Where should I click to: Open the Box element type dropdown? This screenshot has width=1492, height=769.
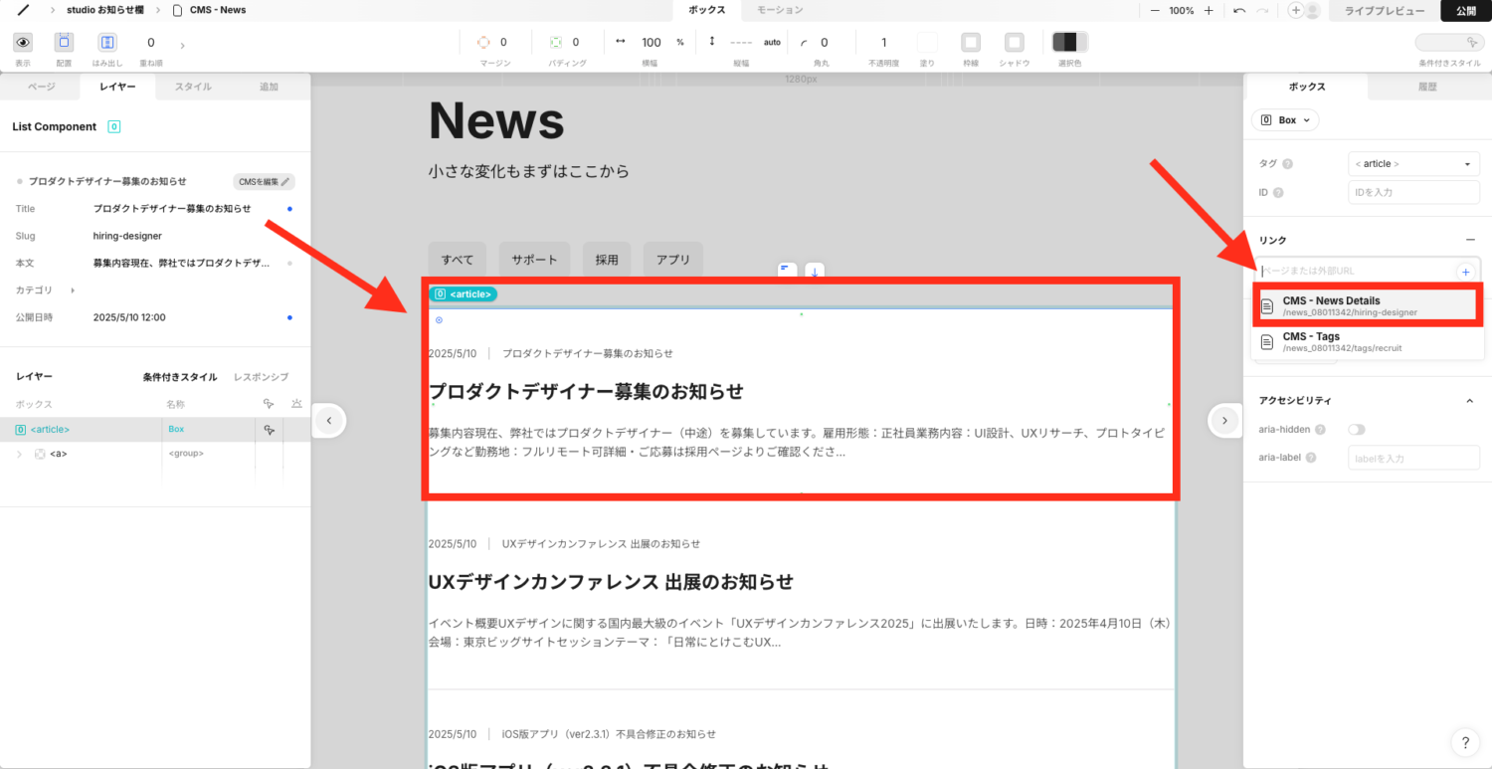click(1285, 119)
